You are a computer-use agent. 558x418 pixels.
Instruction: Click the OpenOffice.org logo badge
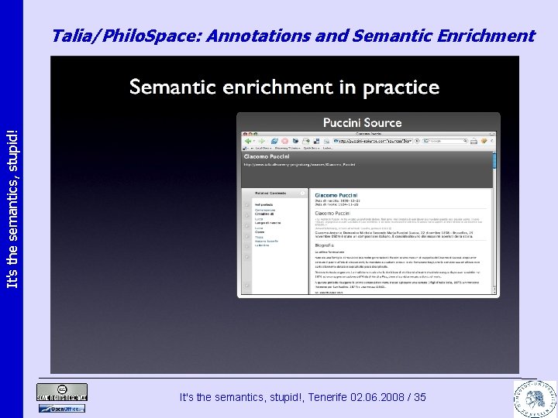tap(62, 409)
